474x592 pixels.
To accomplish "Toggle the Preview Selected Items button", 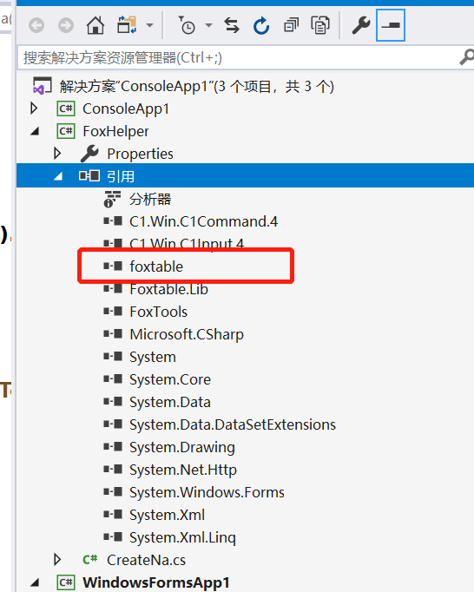I will (391, 25).
